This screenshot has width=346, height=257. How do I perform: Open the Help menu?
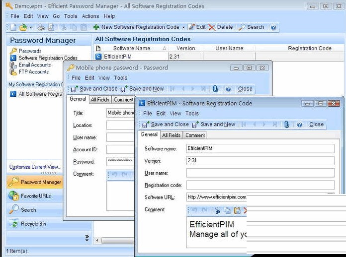coord(109,16)
